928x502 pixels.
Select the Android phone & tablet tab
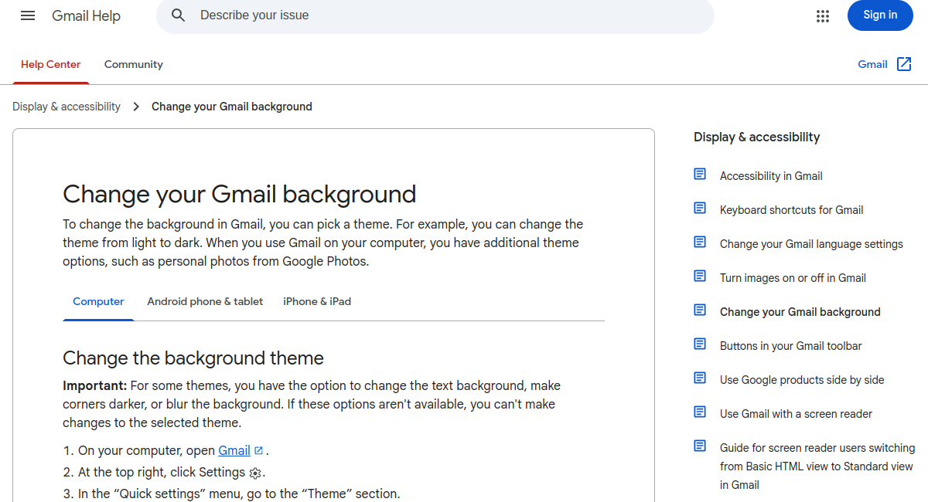(205, 302)
